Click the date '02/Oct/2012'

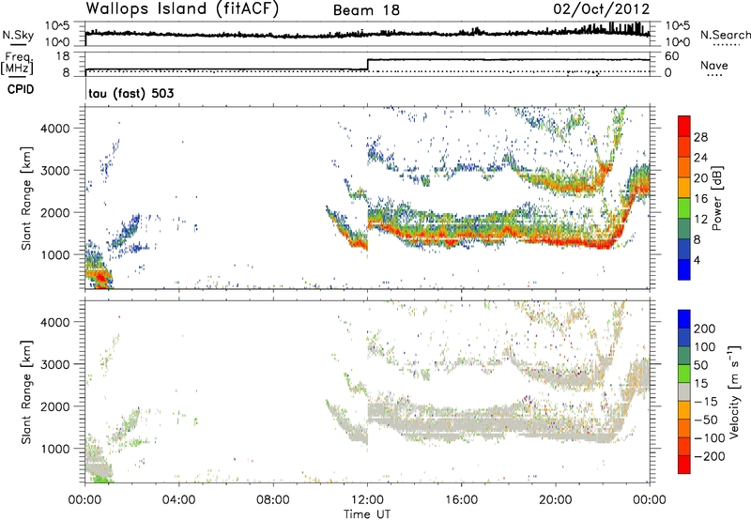(602, 9)
